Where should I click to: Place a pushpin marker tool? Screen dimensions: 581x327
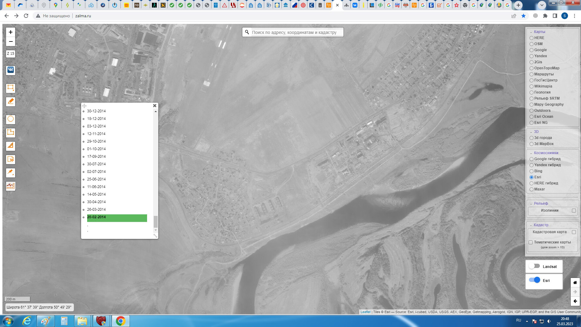coord(11,173)
